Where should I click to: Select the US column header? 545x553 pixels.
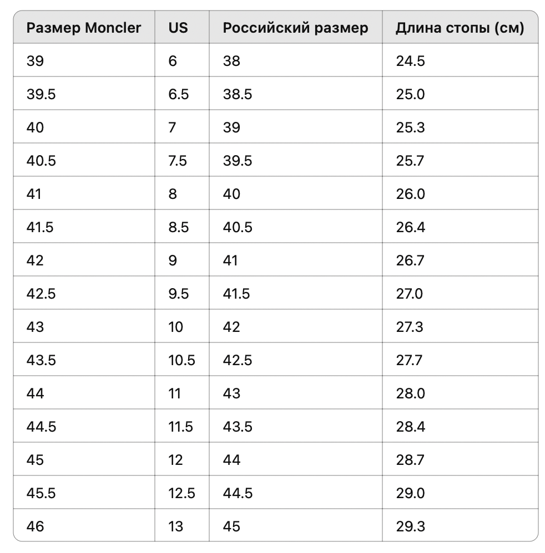click(182, 27)
